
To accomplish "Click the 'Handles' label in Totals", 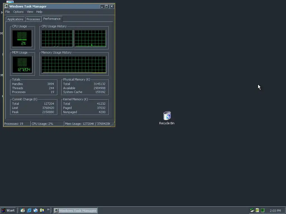I will (17, 84).
